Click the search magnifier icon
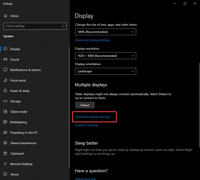Viewport: 200px width, 180px height. tap(63, 26)
